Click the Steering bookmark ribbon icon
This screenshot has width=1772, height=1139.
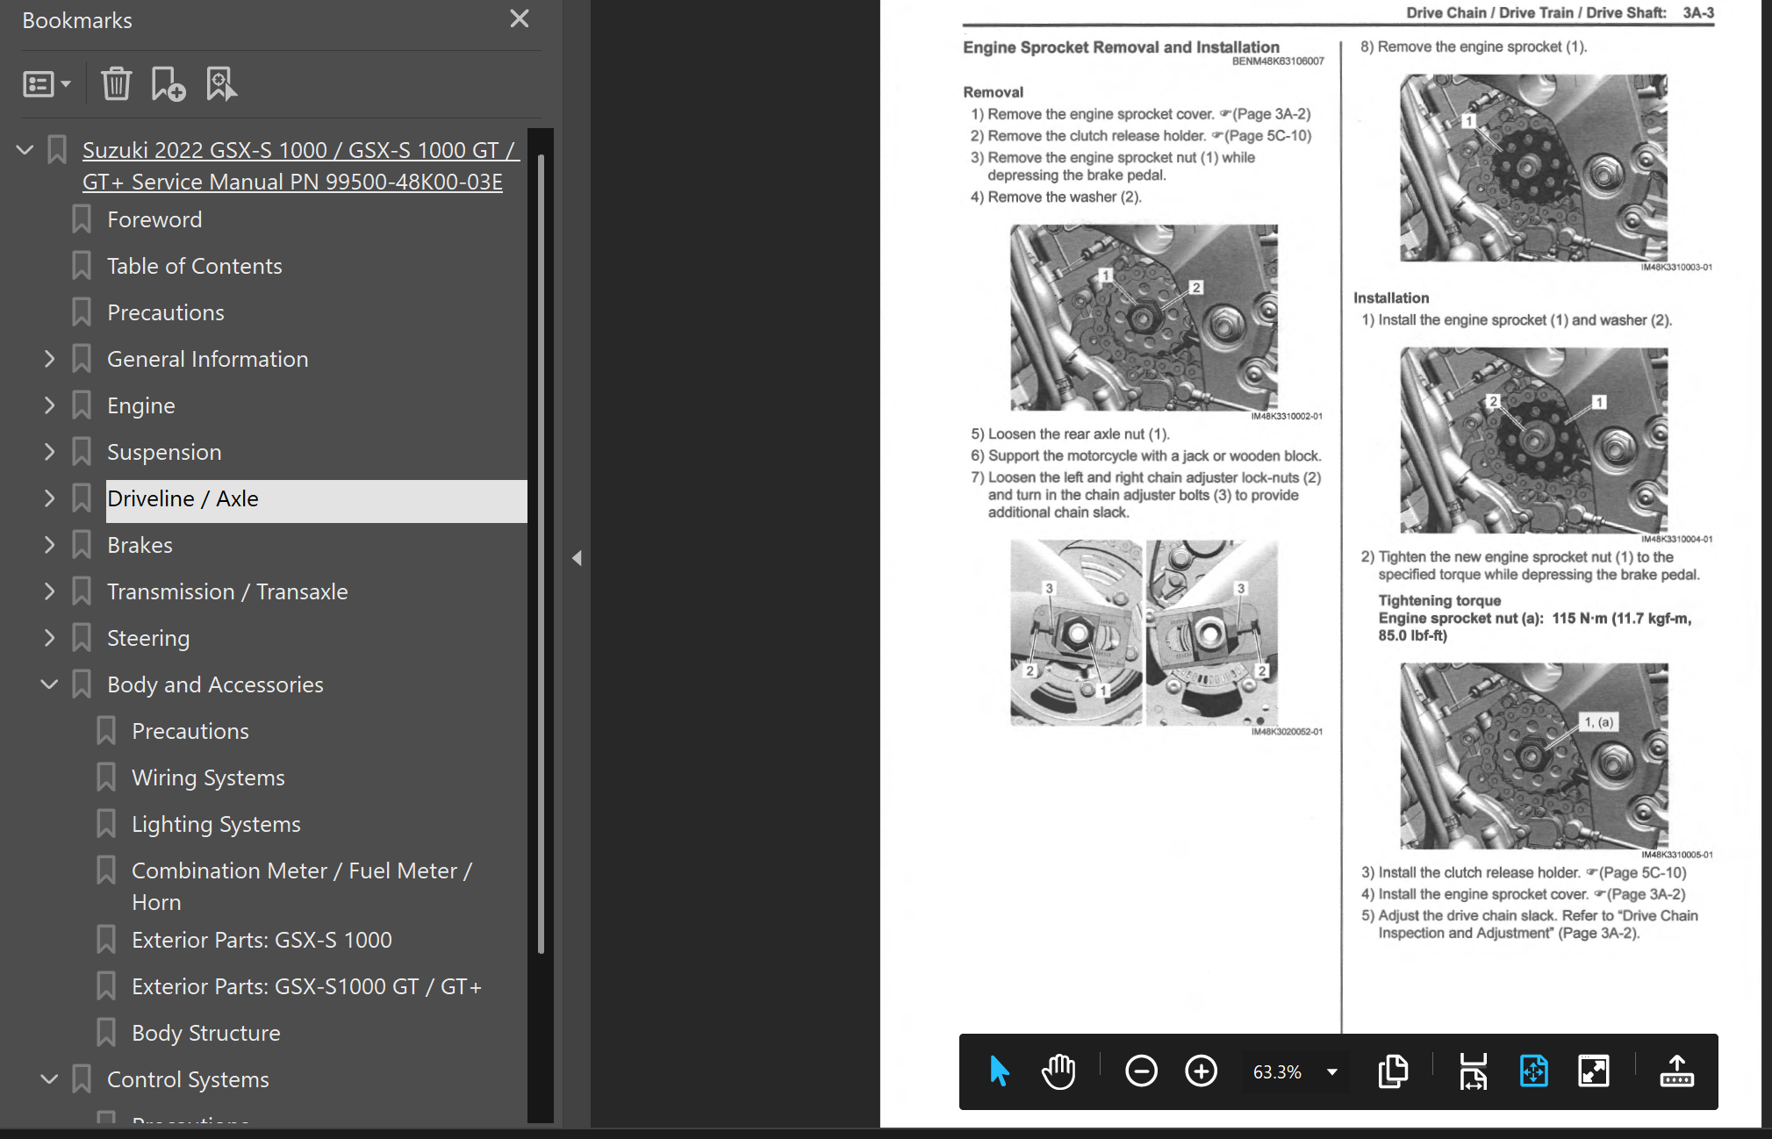(82, 638)
